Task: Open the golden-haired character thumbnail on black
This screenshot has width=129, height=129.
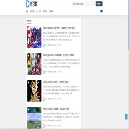Action: click(34, 91)
